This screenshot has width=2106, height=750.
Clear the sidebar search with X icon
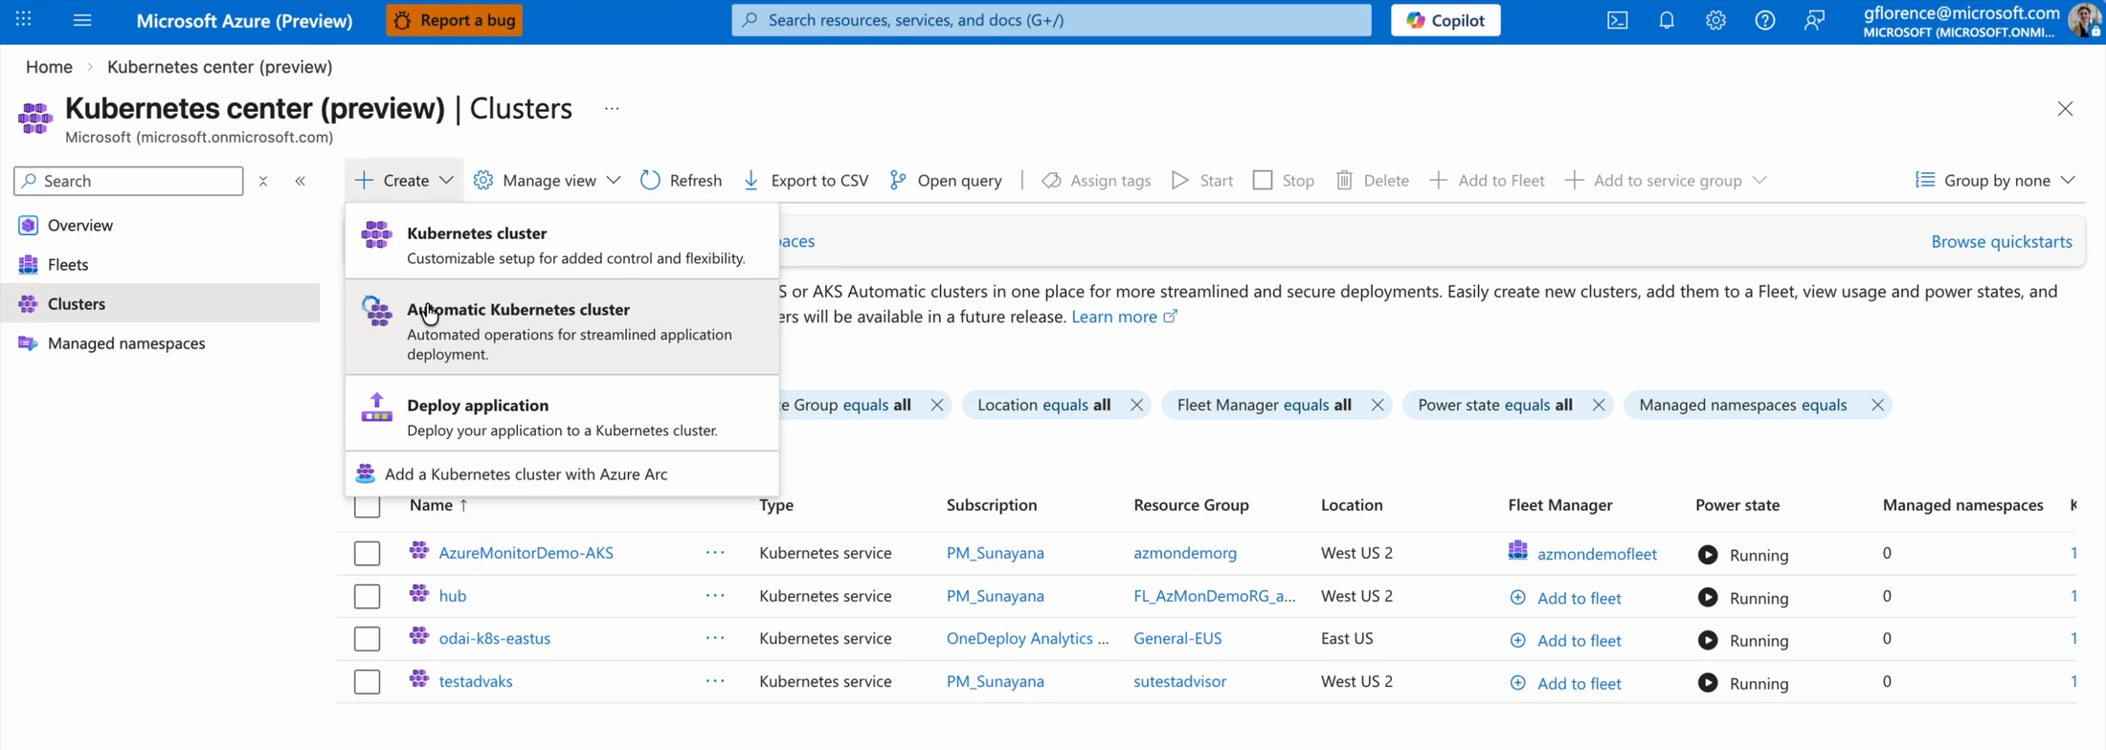pyautogui.click(x=263, y=181)
